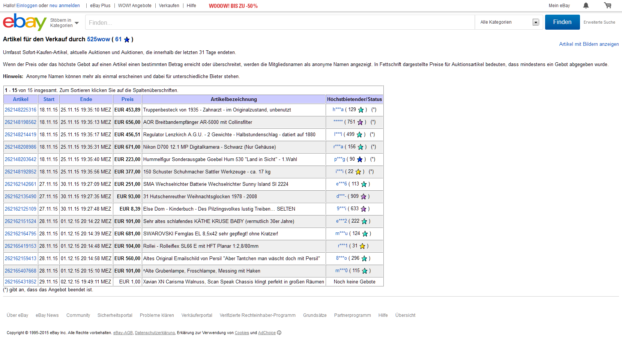Go to Verkaufen in the top bar
The width and height of the screenshot is (622, 354).
tap(169, 6)
